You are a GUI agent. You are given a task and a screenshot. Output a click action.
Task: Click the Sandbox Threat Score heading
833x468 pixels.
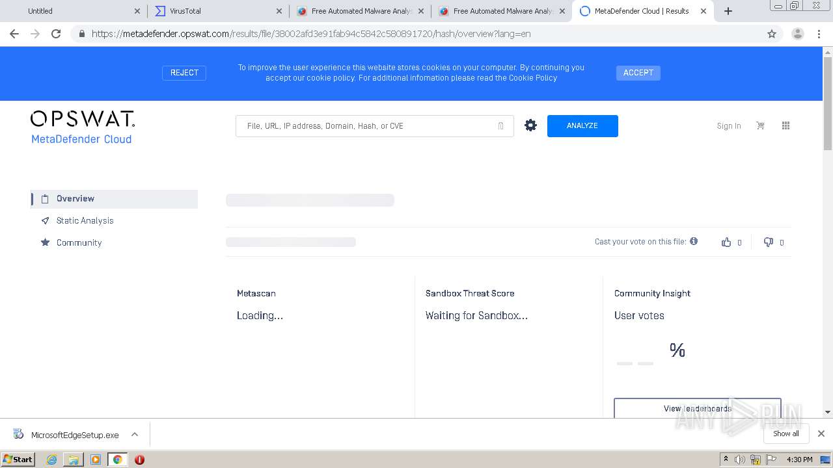click(470, 294)
